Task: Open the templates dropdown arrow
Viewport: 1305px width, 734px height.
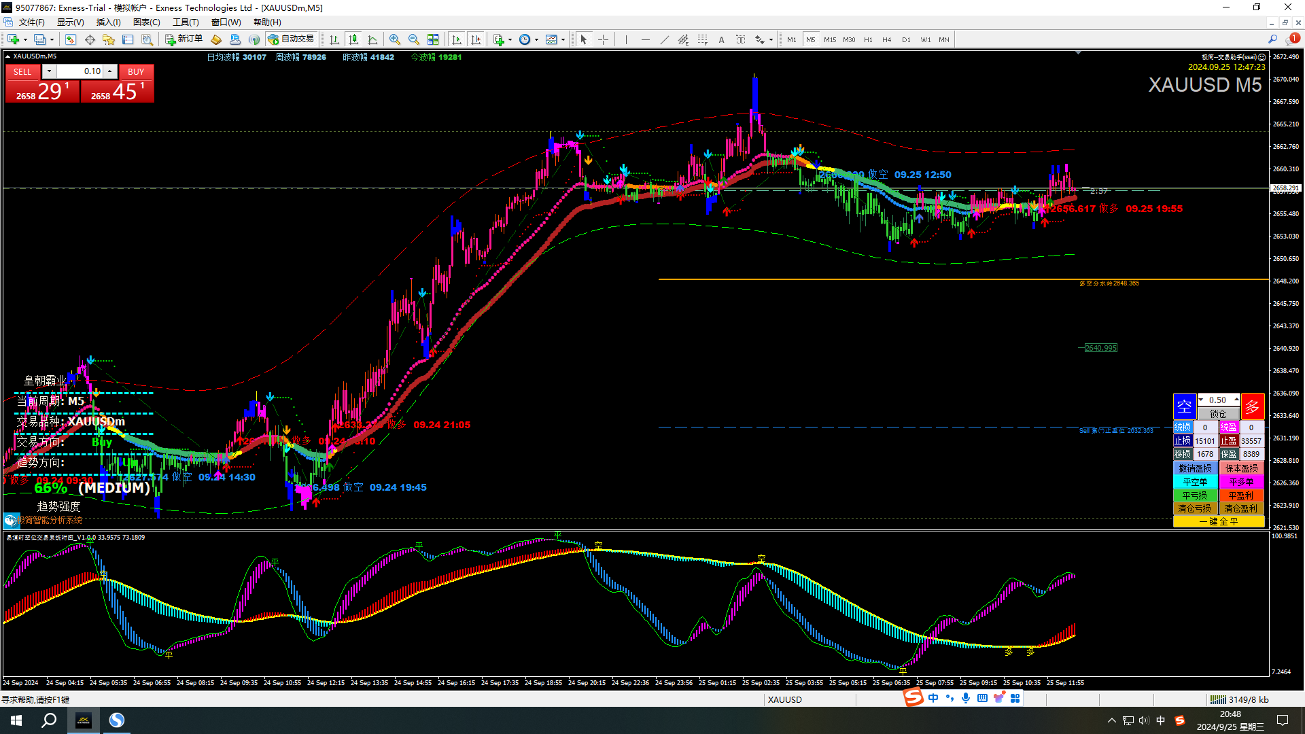Action: coord(563,39)
